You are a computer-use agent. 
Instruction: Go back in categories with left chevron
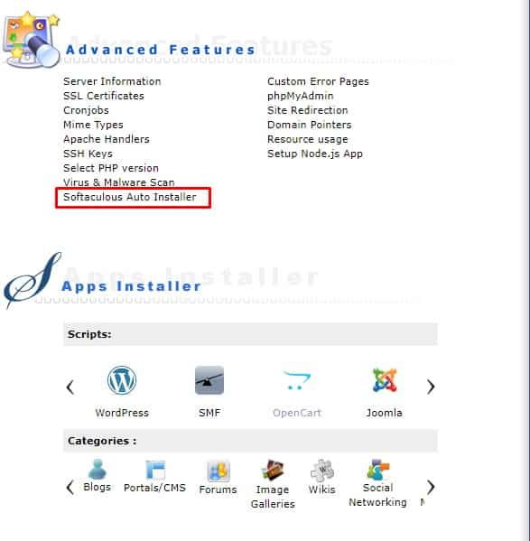[70, 488]
